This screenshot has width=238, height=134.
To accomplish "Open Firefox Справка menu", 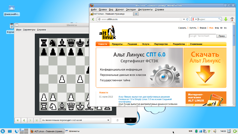I will click(159, 10).
